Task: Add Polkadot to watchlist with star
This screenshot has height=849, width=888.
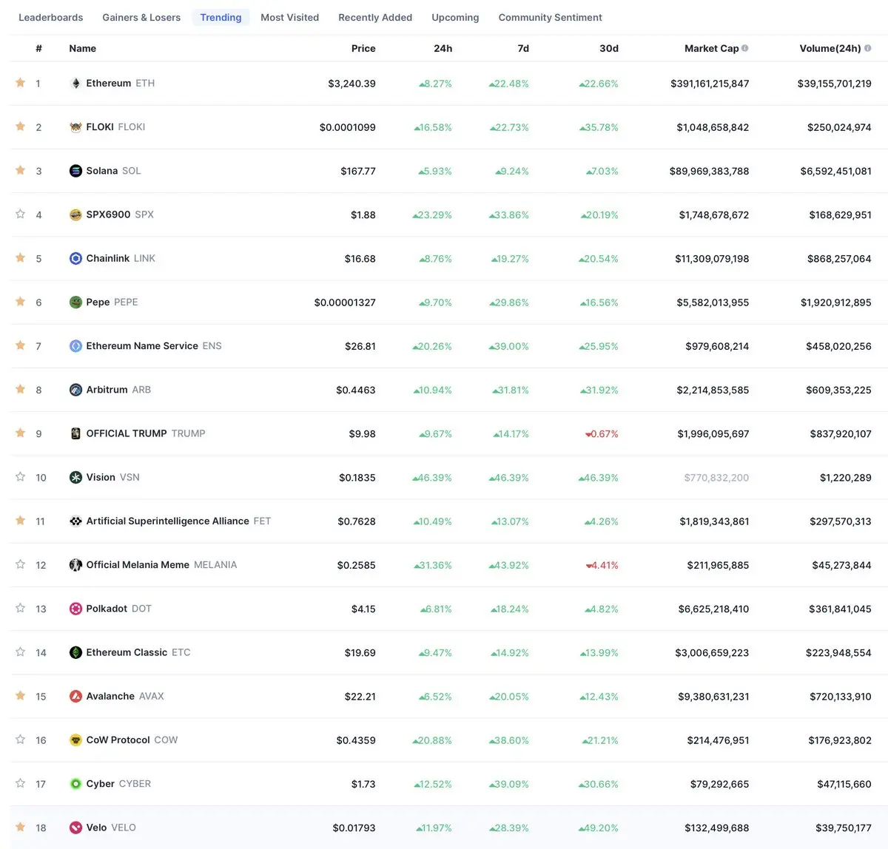Action: click(x=21, y=608)
